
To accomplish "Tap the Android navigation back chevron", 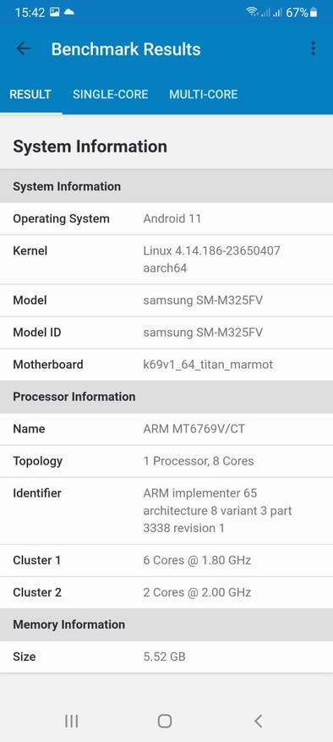I will click(x=258, y=721).
